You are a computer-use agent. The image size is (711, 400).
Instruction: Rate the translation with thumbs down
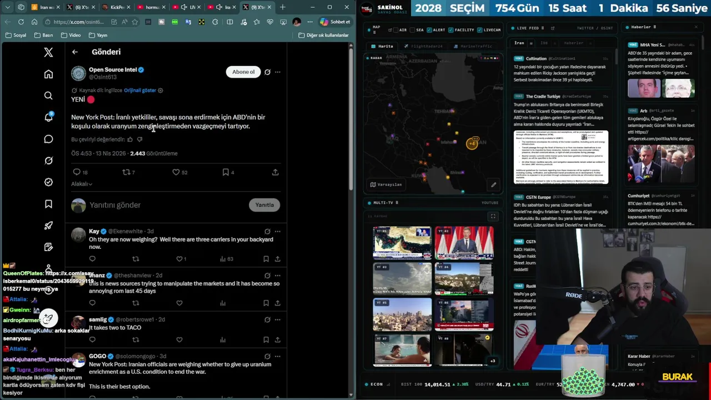tap(139, 139)
